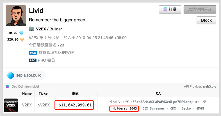The image size is (221, 116).
Task: Click the building icon beside V2EX / Builder
Action: click(x=32, y=29)
